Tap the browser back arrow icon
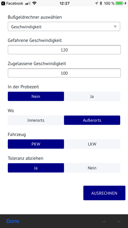The width and height of the screenshot is (128, 228). pyautogui.click(x=104, y=221)
